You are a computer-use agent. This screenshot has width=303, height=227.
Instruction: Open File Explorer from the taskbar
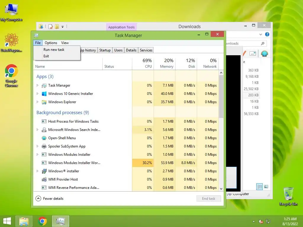tap(24, 221)
